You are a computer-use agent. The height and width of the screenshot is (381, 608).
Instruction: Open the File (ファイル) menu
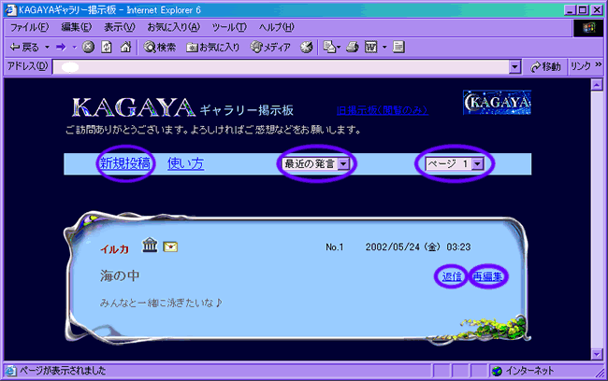point(30,27)
